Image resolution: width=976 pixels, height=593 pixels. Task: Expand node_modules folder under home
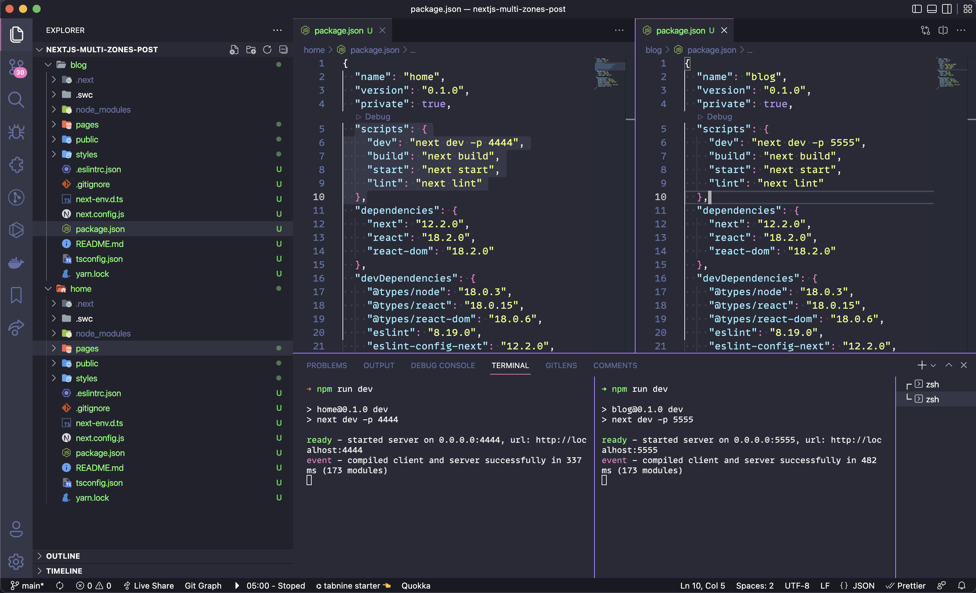[x=54, y=333]
